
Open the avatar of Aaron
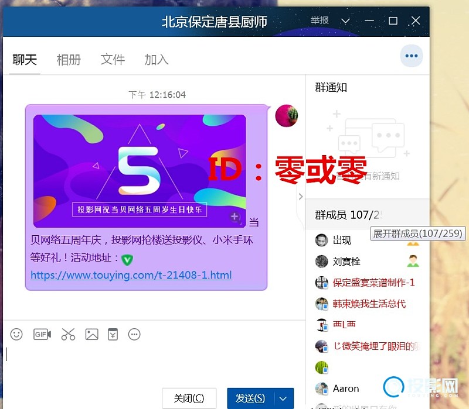(321, 389)
